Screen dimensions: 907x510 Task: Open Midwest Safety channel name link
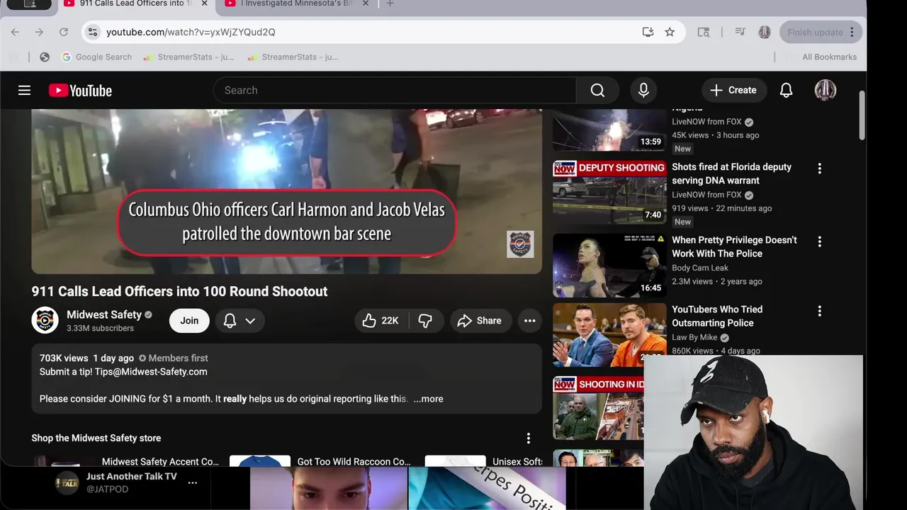tap(104, 314)
